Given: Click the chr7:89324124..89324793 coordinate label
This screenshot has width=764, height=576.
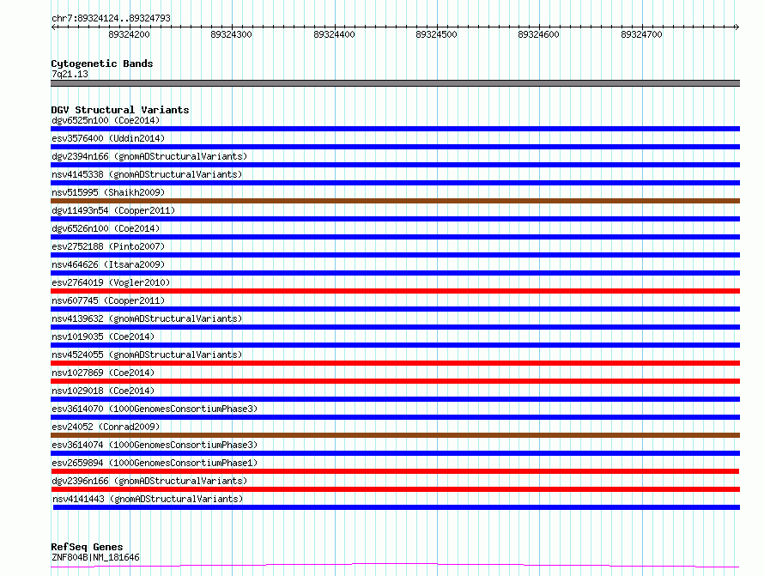Looking at the screenshot, I should click(x=111, y=18).
